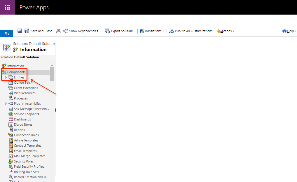Screen dimensions: 297x182
Task: Select Web Resources in the tree
Action: [25, 93]
